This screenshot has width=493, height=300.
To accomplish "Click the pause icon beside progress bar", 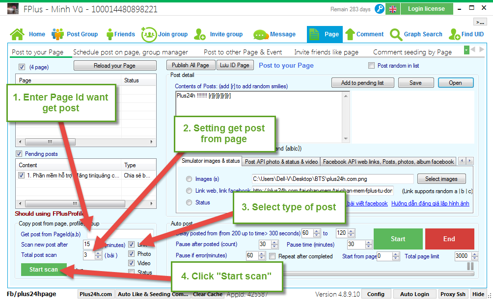I will (x=470, y=266).
